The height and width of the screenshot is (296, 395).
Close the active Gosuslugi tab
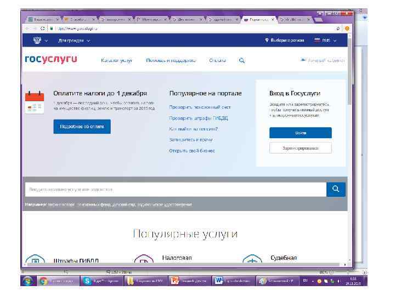pos(273,19)
